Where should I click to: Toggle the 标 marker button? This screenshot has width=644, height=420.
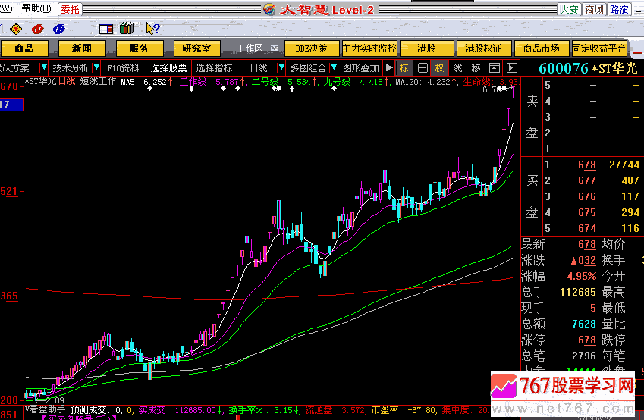[404, 68]
